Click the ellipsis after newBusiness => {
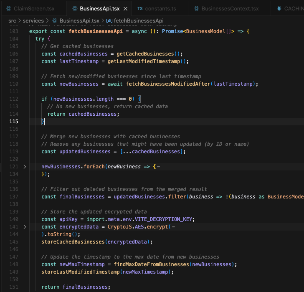 (x=159, y=167)
